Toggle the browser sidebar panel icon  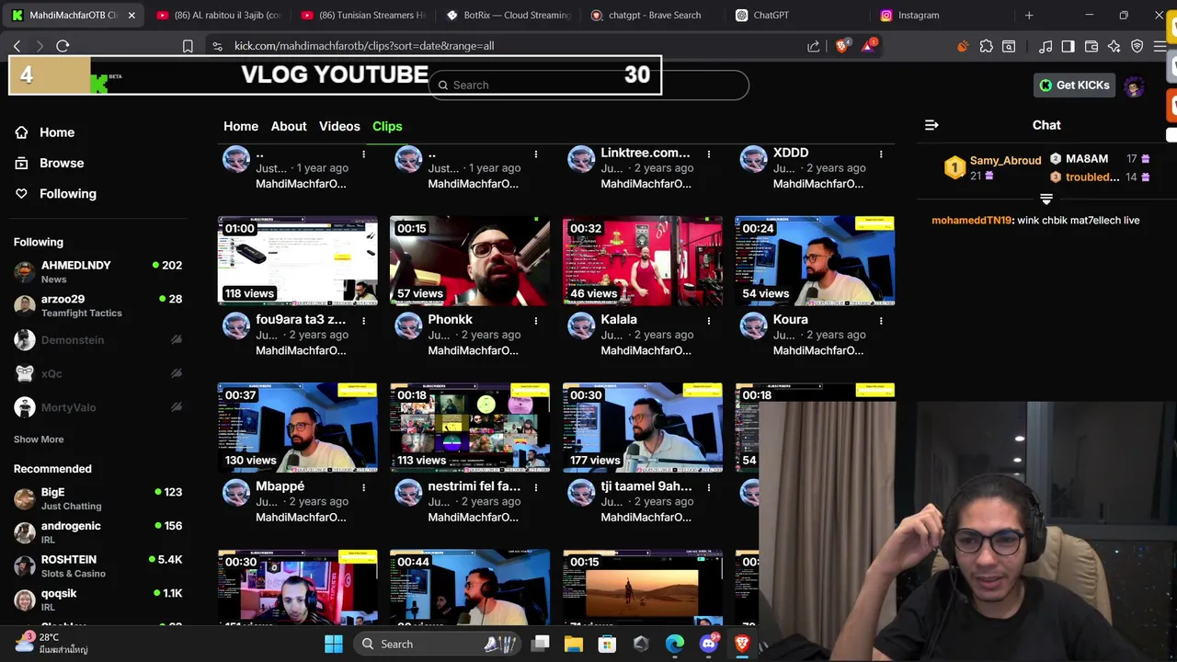pos(1068,46)
